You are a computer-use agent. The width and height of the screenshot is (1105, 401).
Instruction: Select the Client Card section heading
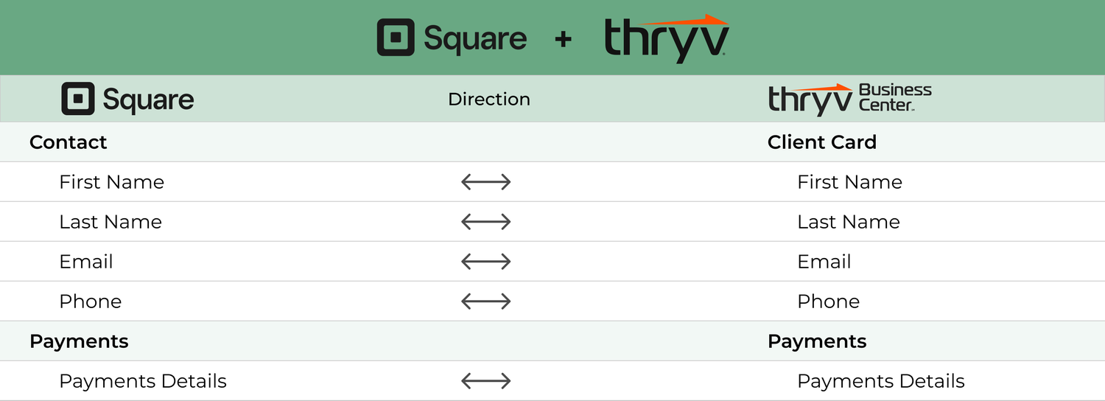[x=821, y=142]
